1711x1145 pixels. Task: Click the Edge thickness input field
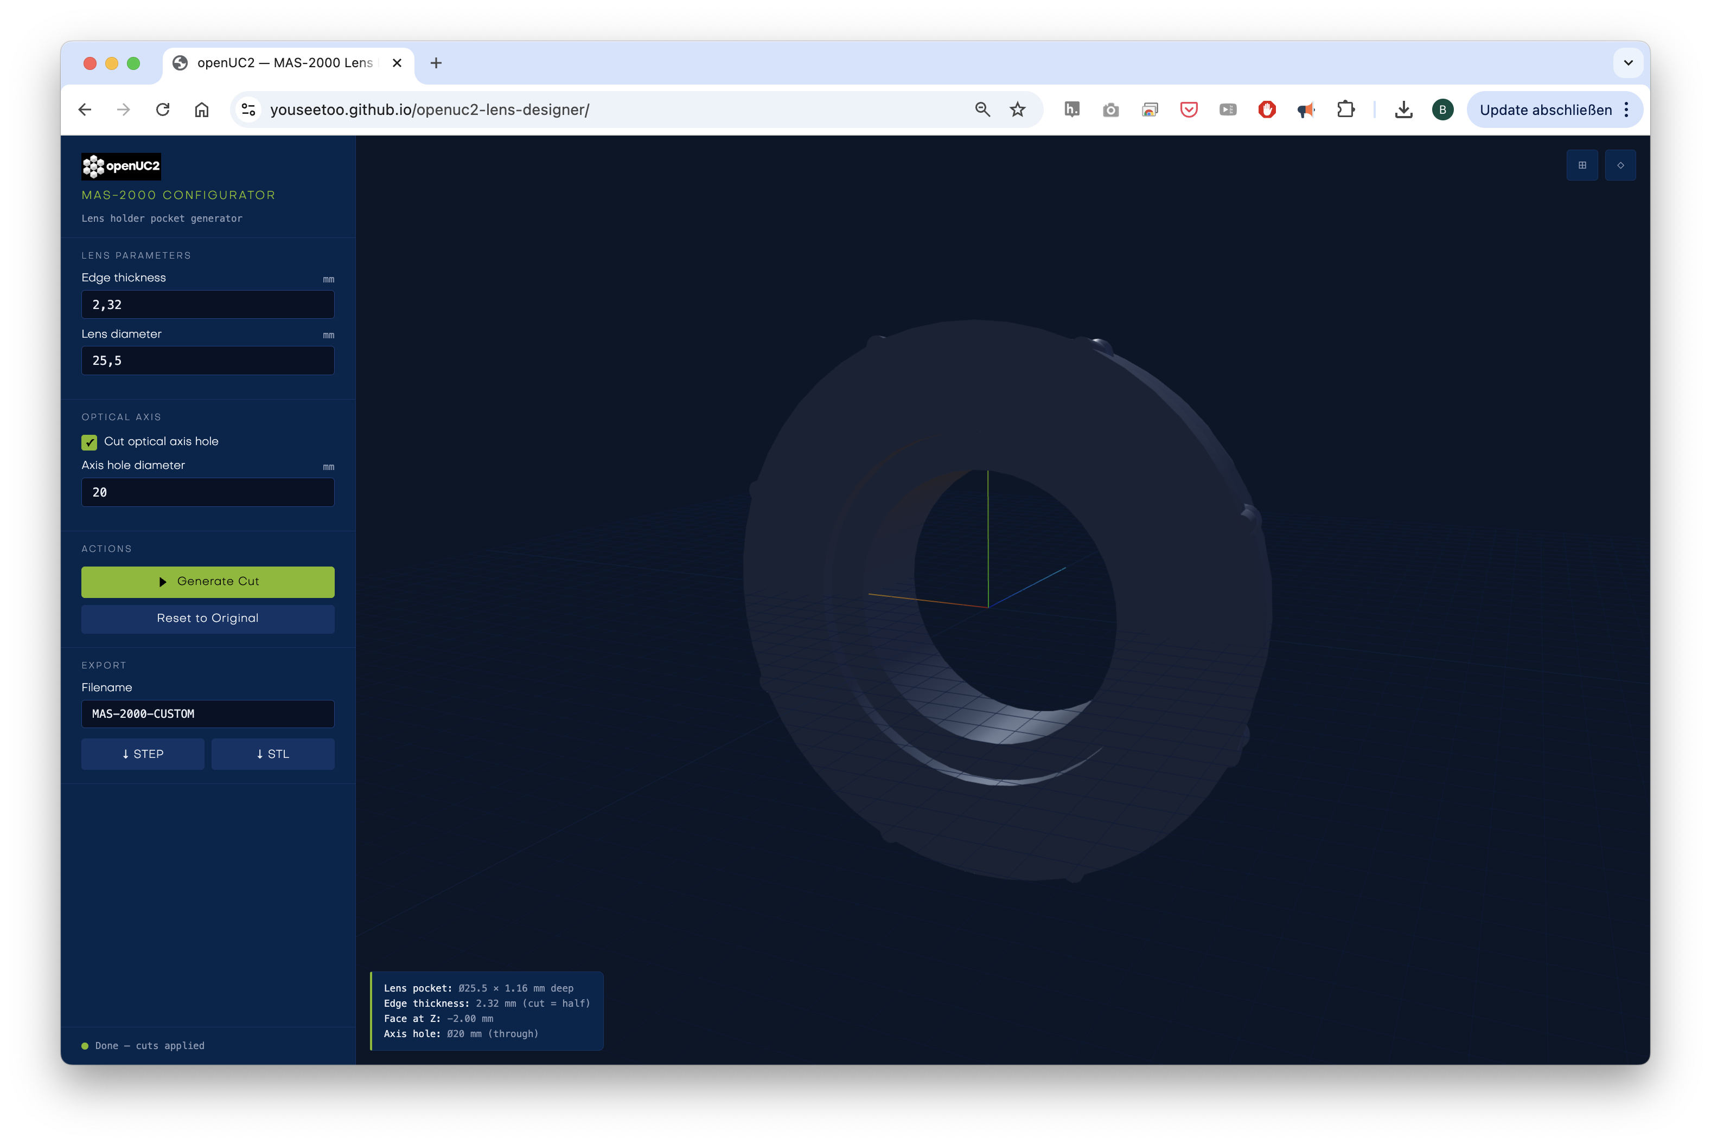coord(207,305)
